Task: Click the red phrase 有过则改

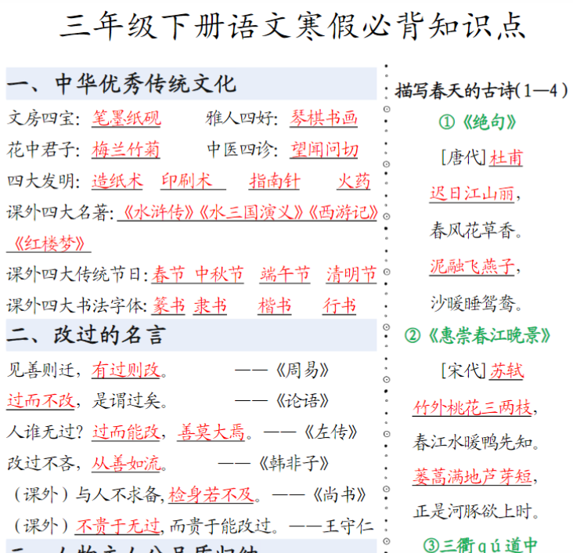Action: [126, 370]
